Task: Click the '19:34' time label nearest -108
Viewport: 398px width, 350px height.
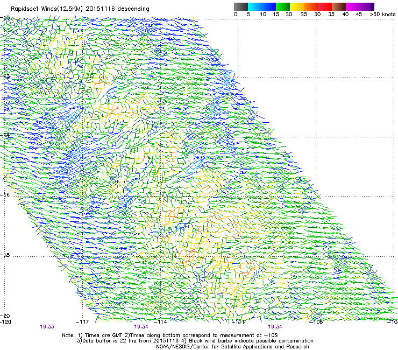Action: click(275, 327)
